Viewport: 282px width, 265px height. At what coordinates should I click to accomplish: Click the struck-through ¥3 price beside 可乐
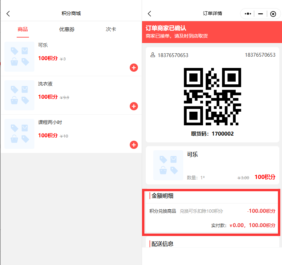(x=63, y=59)
